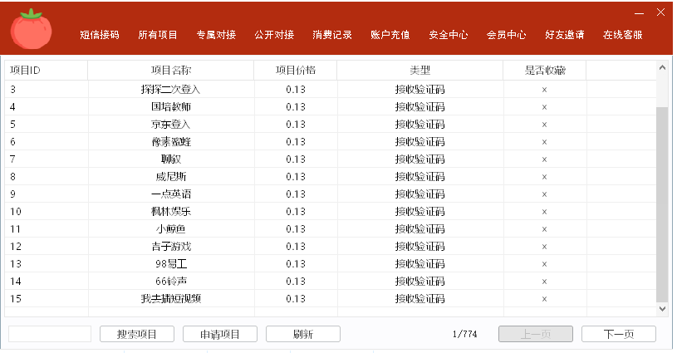Open 消费记录 tab
This screenshot has height=353, width=677.
click(332, 35)
